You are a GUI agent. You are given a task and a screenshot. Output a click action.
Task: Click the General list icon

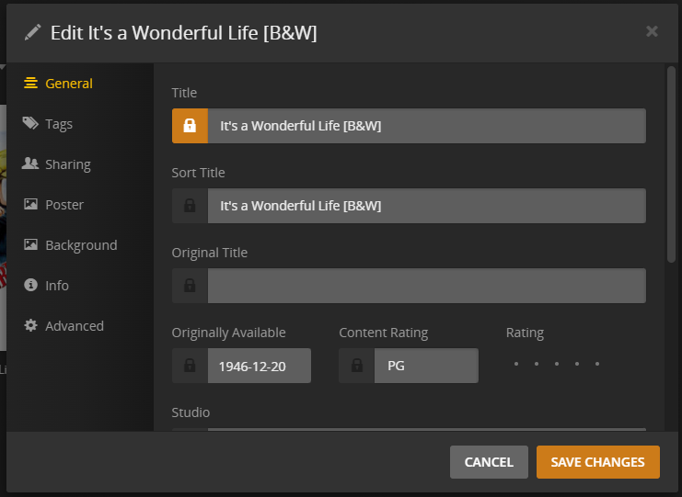click(30, 83)
